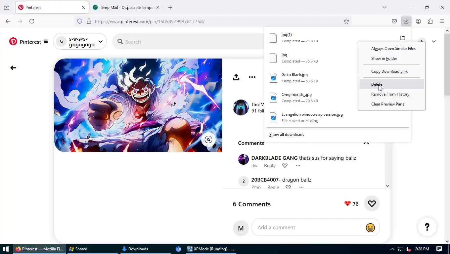The image size is (450, 254).
Task: Click the share pin upload icon
Action: 236,77
